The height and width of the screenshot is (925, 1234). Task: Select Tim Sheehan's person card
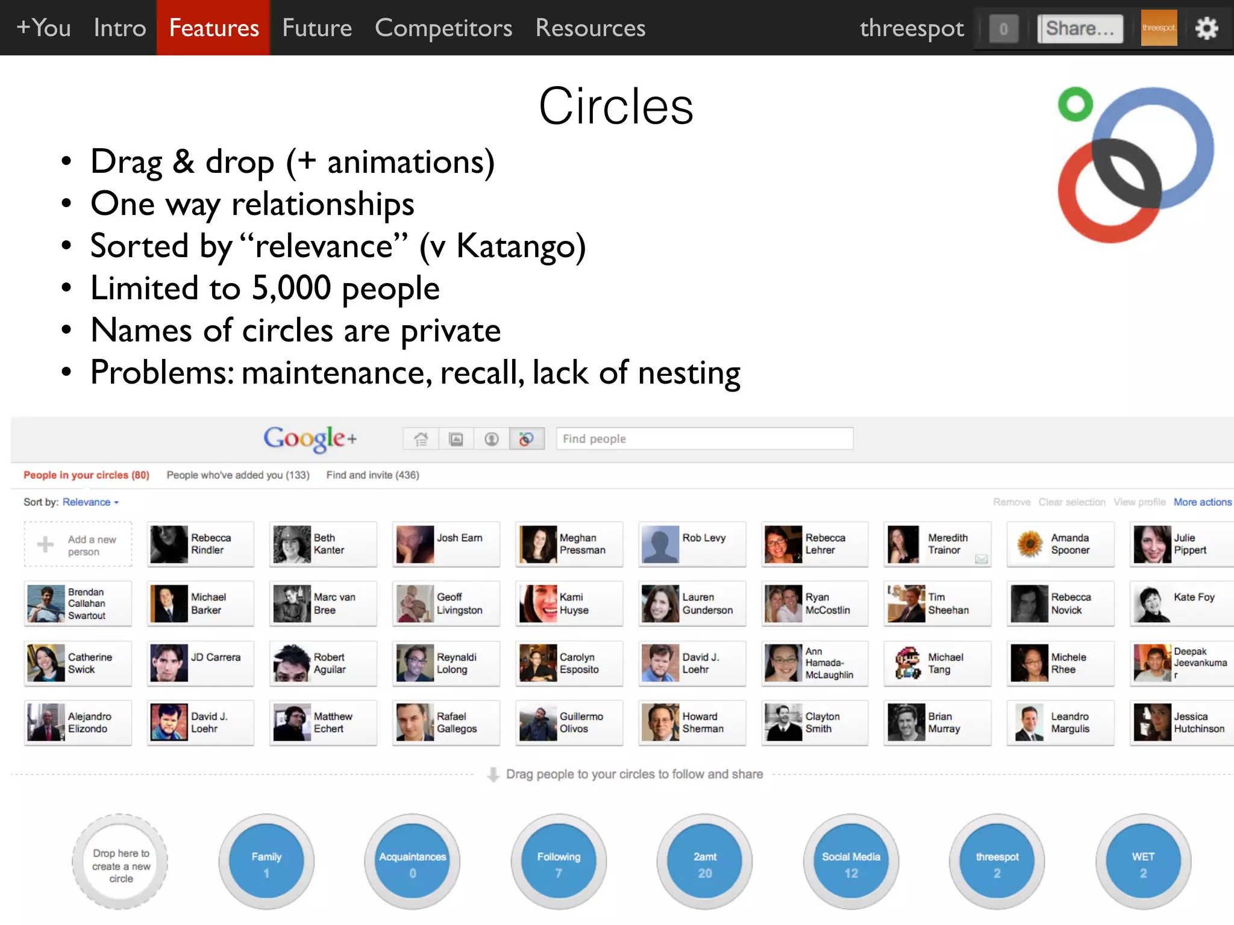coord(938,603)
